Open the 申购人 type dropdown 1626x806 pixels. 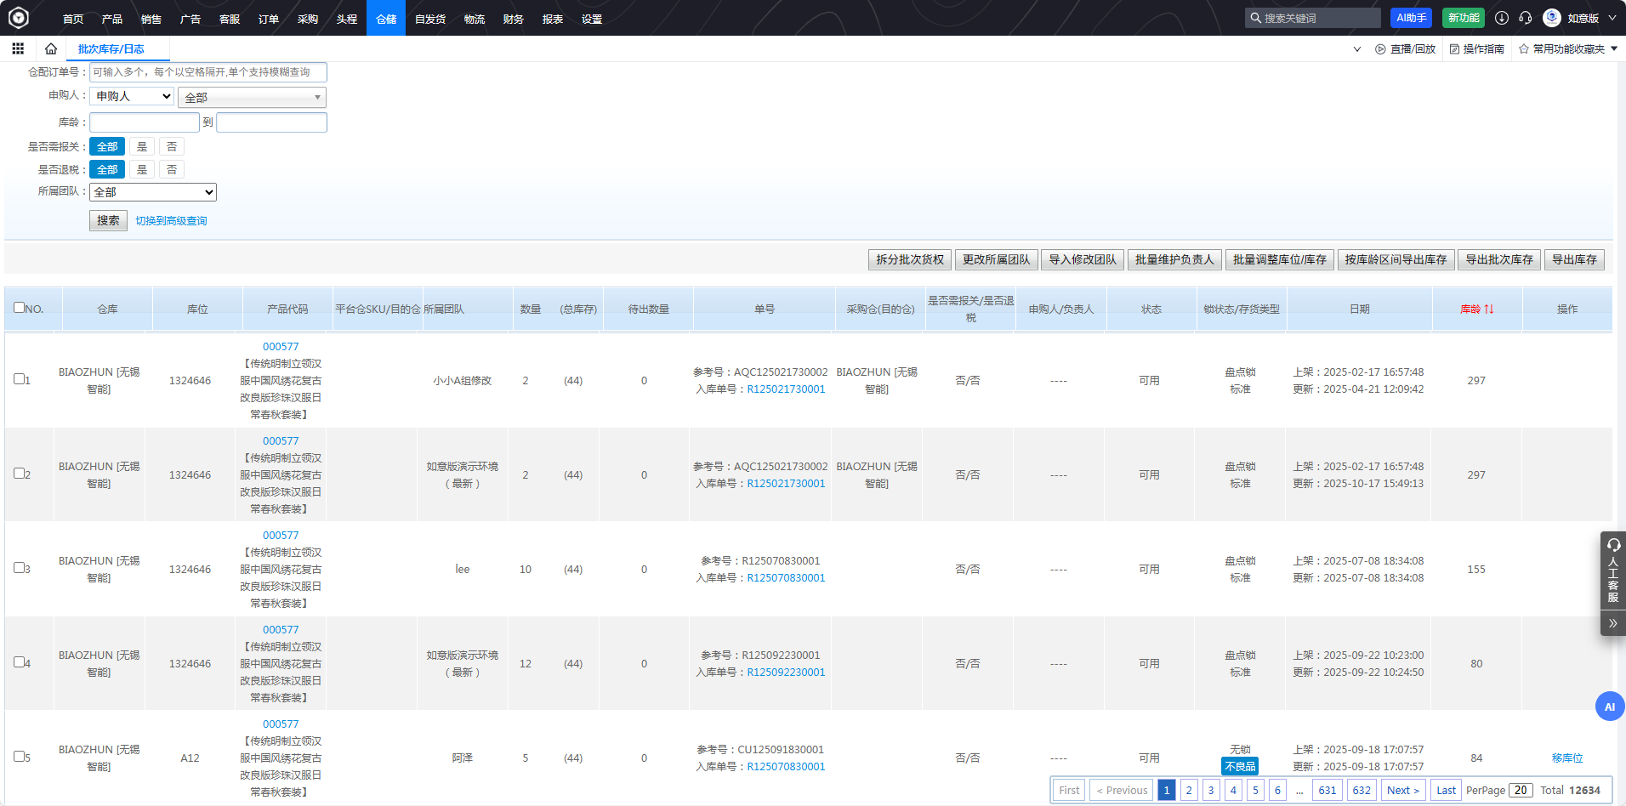coord(132,96)
